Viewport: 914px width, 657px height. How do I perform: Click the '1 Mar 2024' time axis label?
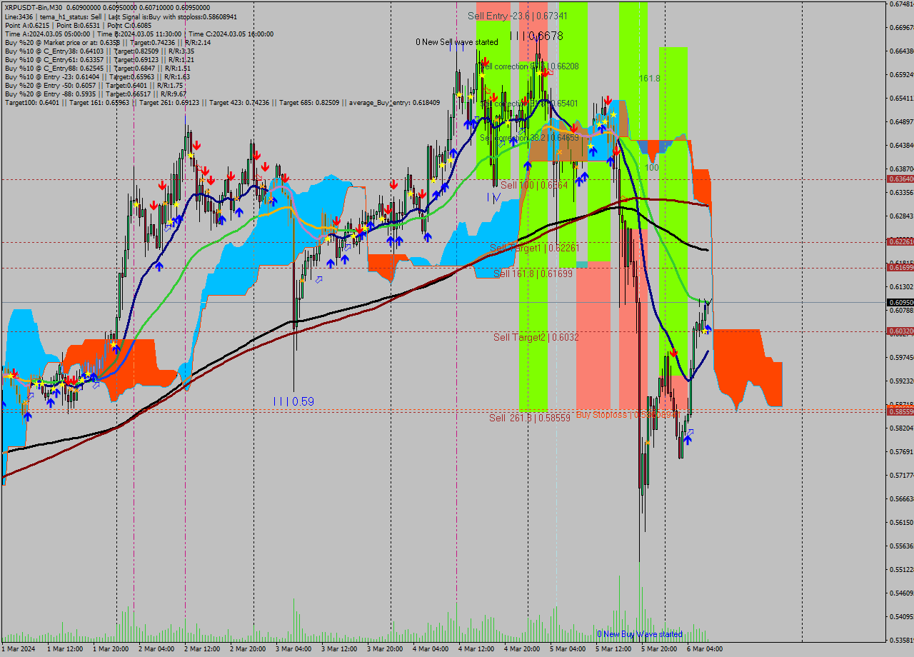(18, 649)
